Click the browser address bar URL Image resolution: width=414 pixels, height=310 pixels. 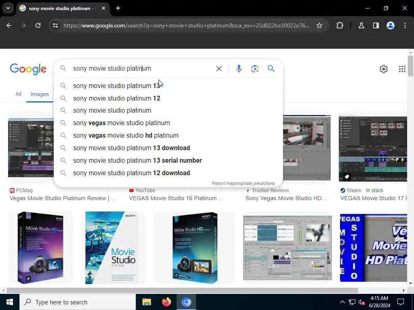pyautogui.click(x=186, y=25)
